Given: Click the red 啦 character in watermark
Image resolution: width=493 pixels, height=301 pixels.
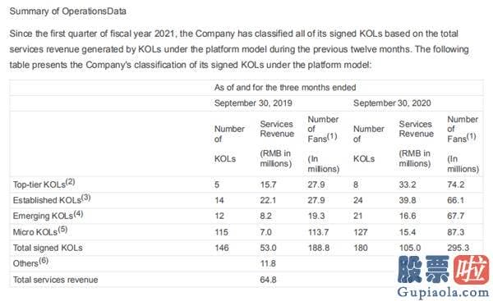Looking at the screenshot, I should click(471, 270).
